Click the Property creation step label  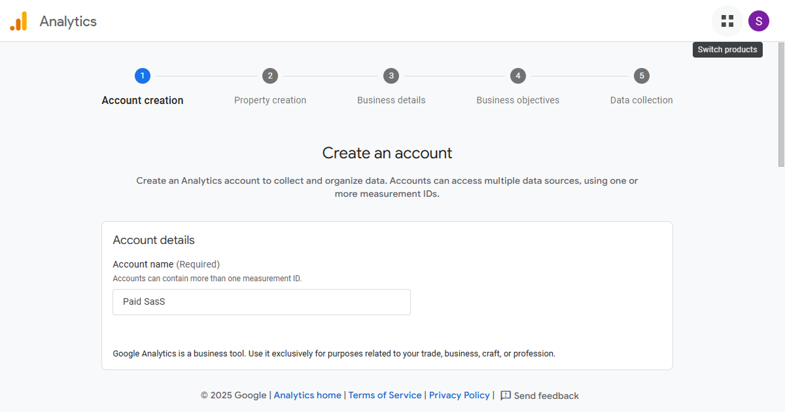pyautogui.click(x=270, y=99)
